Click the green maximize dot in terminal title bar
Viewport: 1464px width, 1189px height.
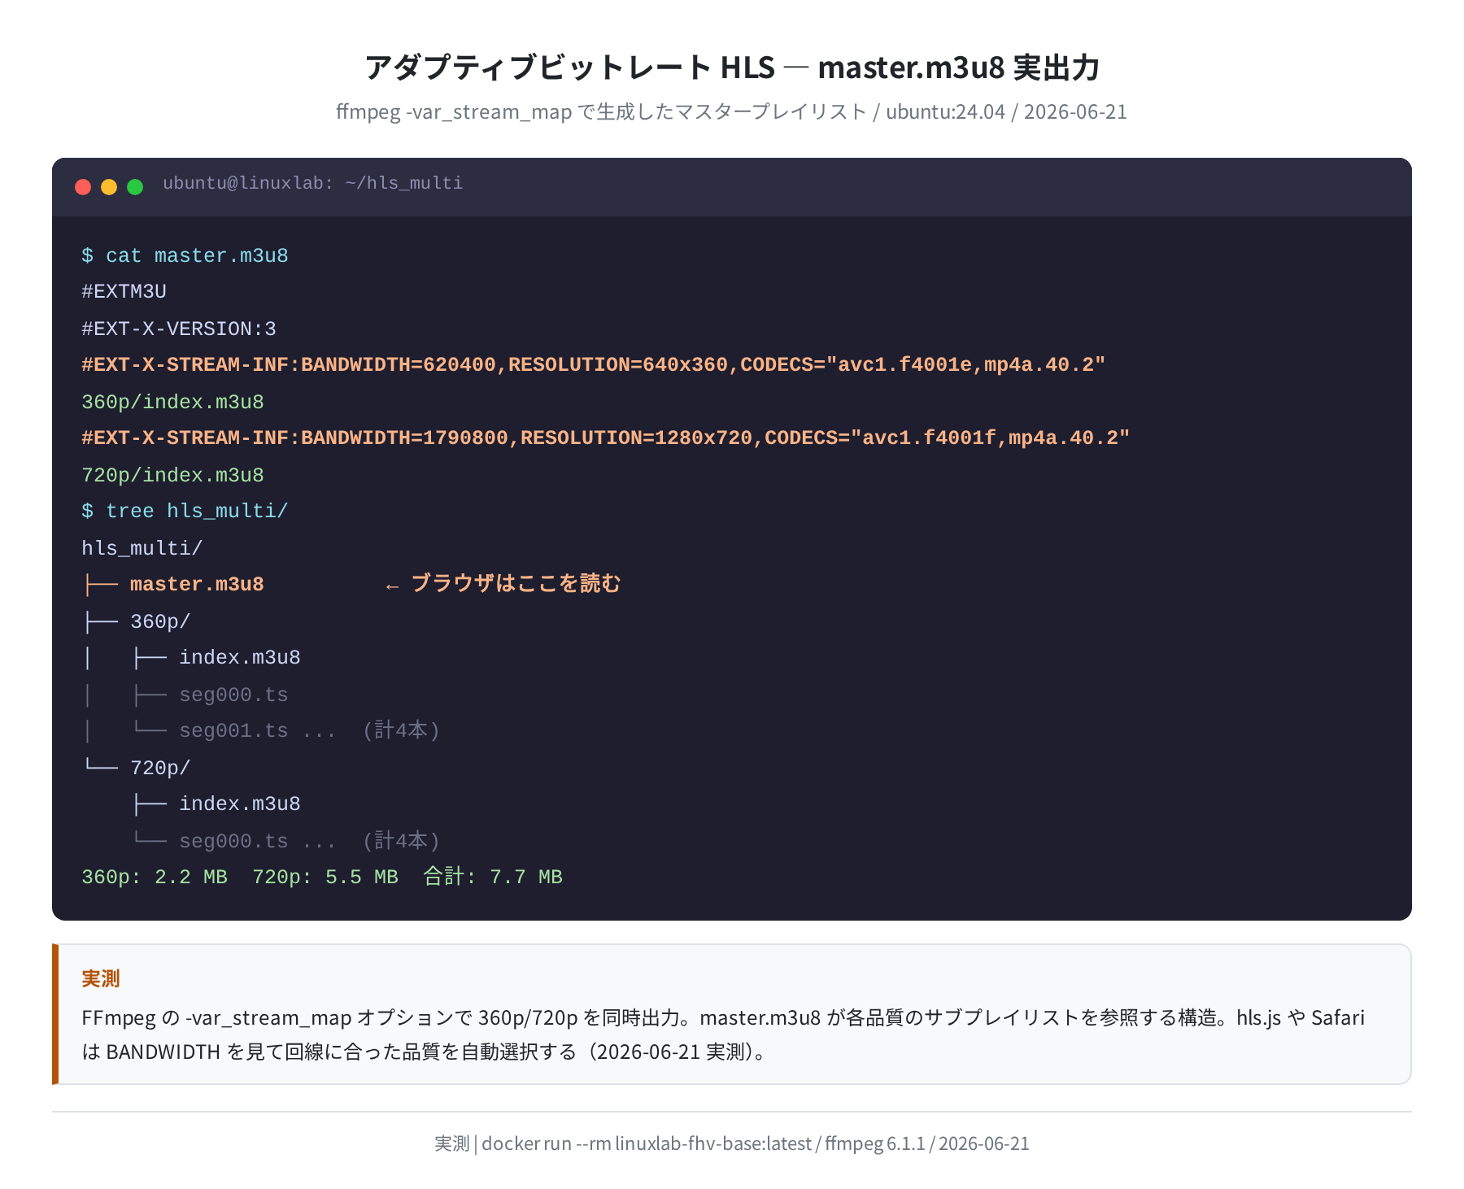click(135, 187)
